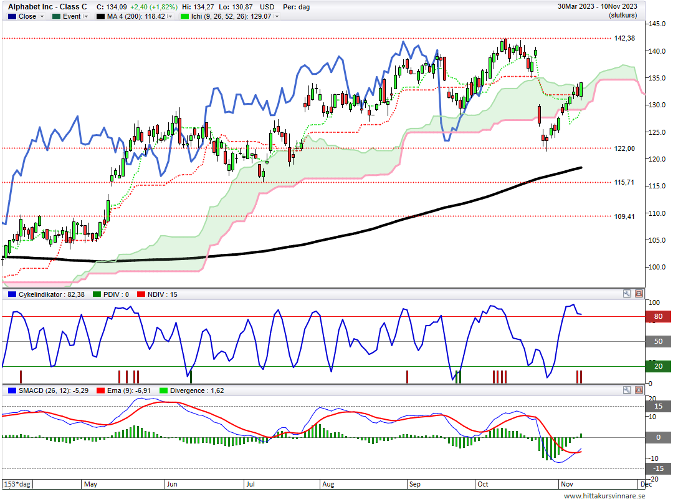Click the Aug month on the time axis

328,485
